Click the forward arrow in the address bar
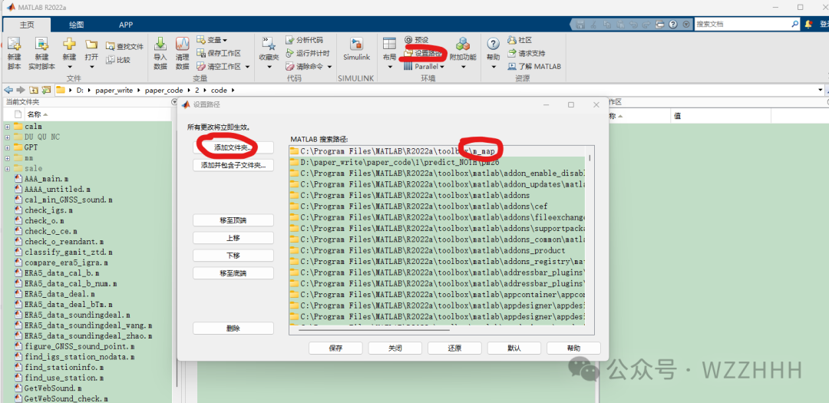This screenshot has height=403, width=829. (21, 90)
